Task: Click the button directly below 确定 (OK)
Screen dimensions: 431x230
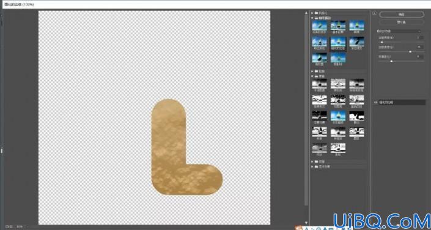Action: point(402,22)
